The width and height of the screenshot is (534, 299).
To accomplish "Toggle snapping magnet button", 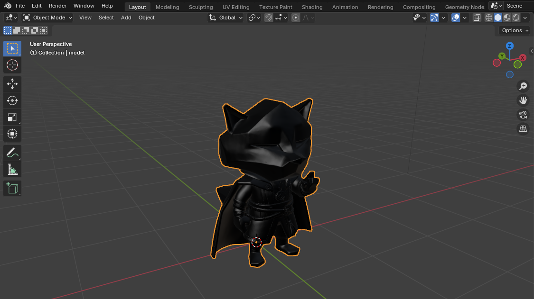I will (x=269, y=18).
